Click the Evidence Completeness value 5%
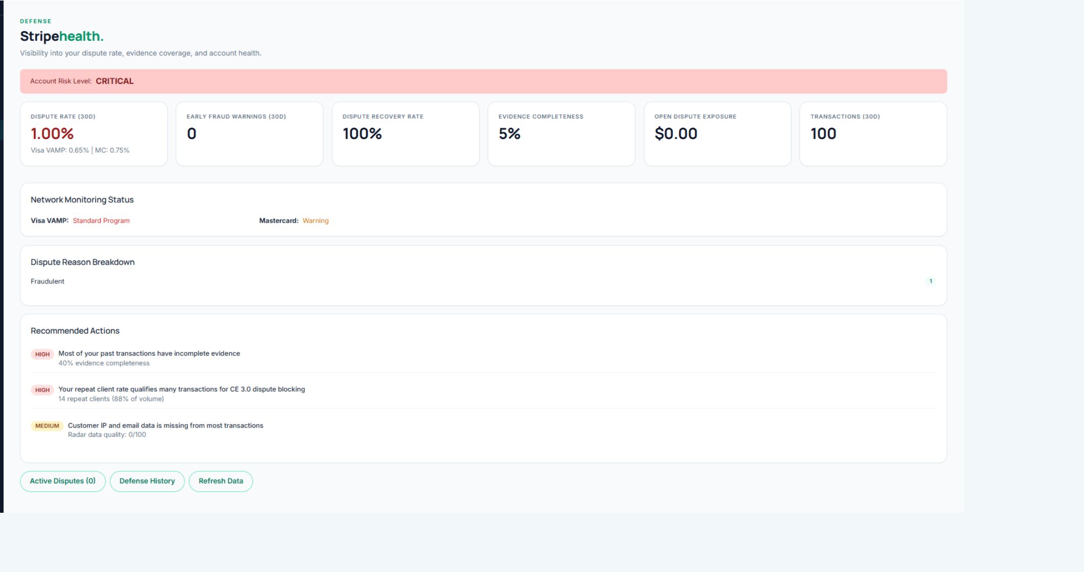 click(510, 134)
